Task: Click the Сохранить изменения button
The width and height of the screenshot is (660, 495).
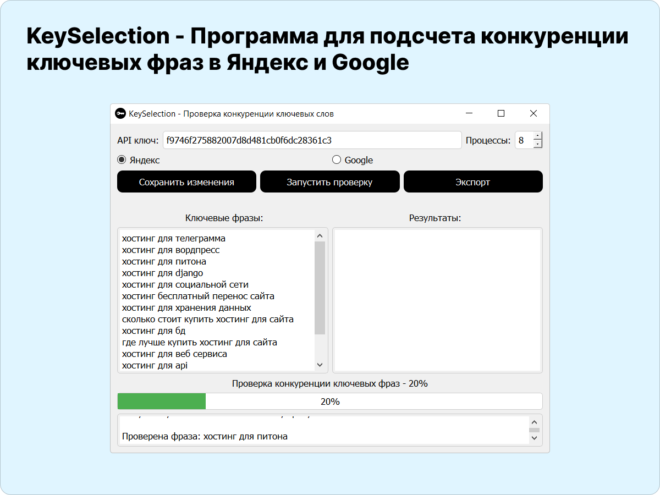Action: (186, 182)
